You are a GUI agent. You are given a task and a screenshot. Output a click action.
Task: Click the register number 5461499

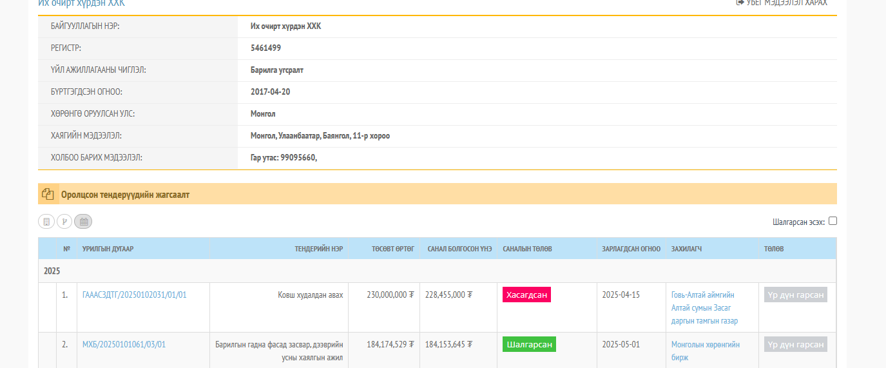[x=265, y=48]
